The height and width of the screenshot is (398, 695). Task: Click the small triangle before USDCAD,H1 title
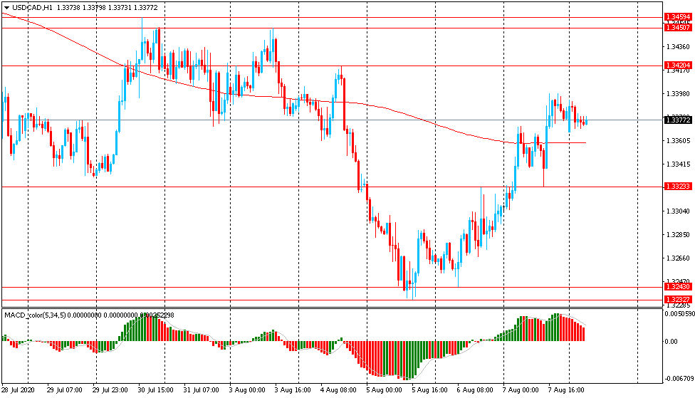coord(6,7)
